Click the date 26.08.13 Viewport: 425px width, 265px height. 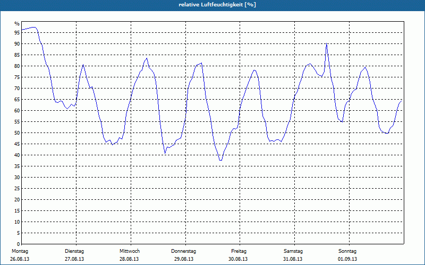20,259
